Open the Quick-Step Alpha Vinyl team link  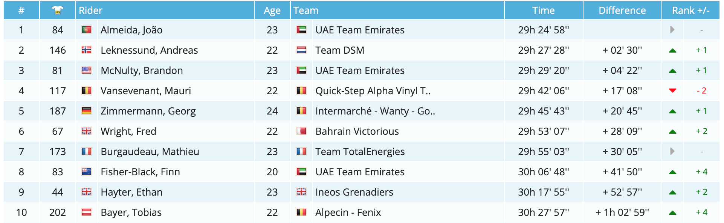click(x=373, y=91)
